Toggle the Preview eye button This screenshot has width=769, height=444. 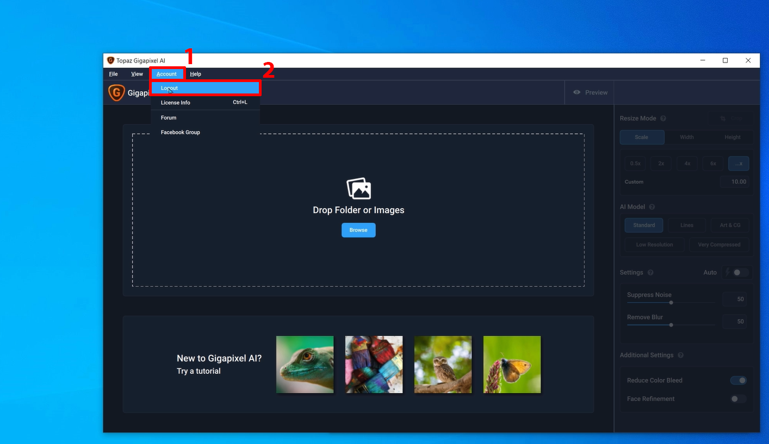[590, 92]
